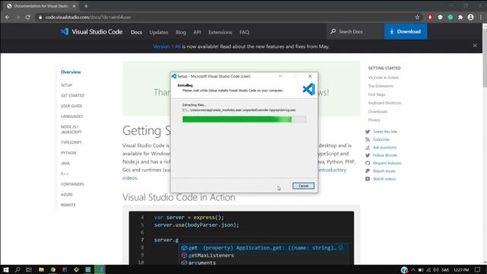Open the Chrome three-dot menu
This screenshot has width=487, height=274.
(480, 18)
